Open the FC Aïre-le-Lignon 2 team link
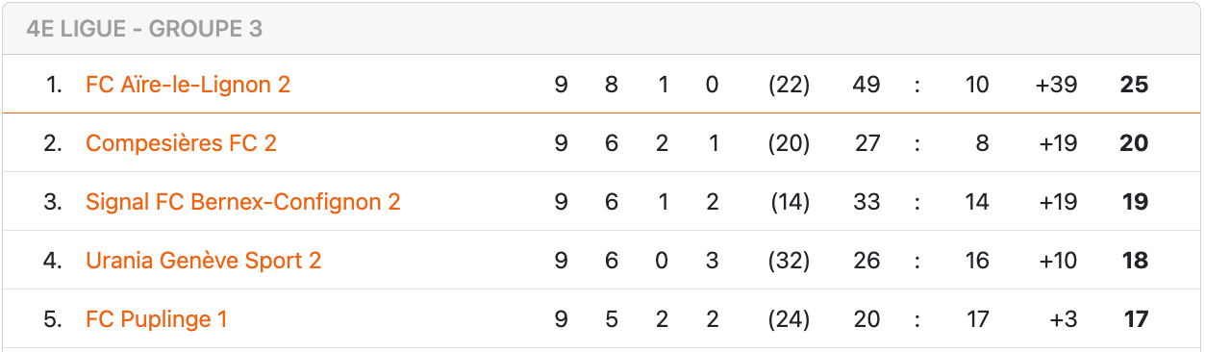 pyautogui.click(x=188, y=85)
